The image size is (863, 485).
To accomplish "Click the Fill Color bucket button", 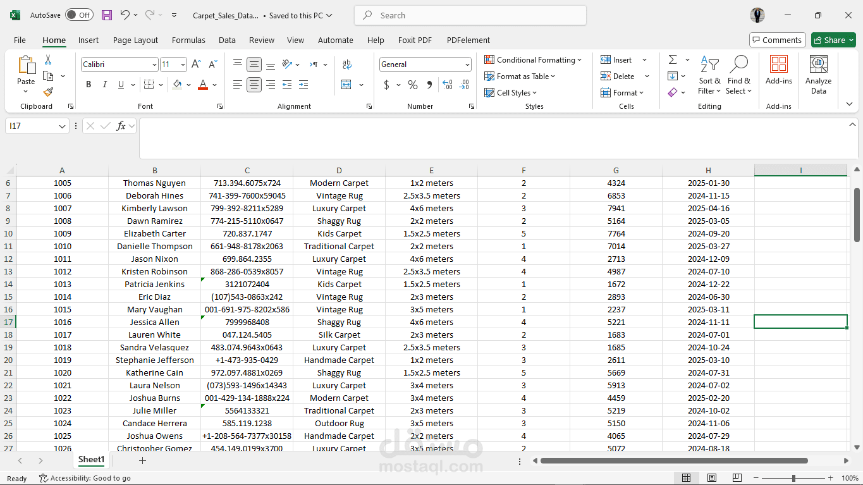I will pyautogui.click(x=178, y=85).
